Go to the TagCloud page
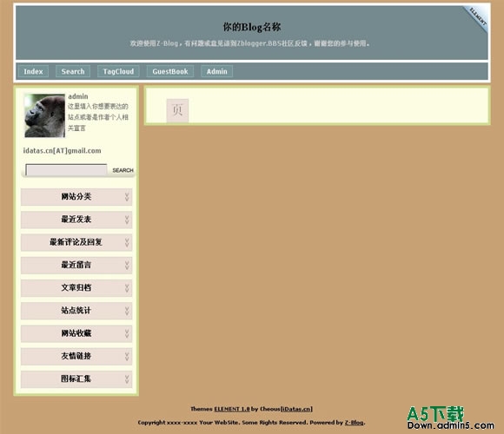Image resolution: width=504 pixels, height=434 pixels. pyautogui.click(x=118, y=71)
